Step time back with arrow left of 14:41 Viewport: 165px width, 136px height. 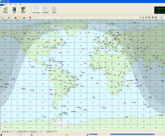(10, 131)
